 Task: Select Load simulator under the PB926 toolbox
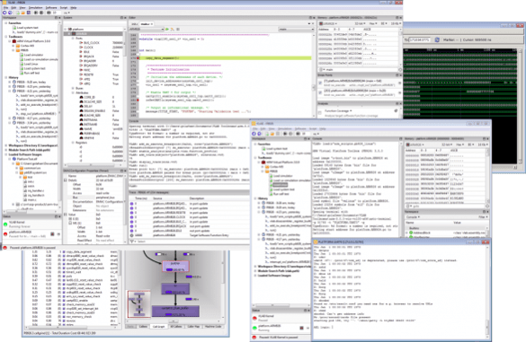coord(34,55)
